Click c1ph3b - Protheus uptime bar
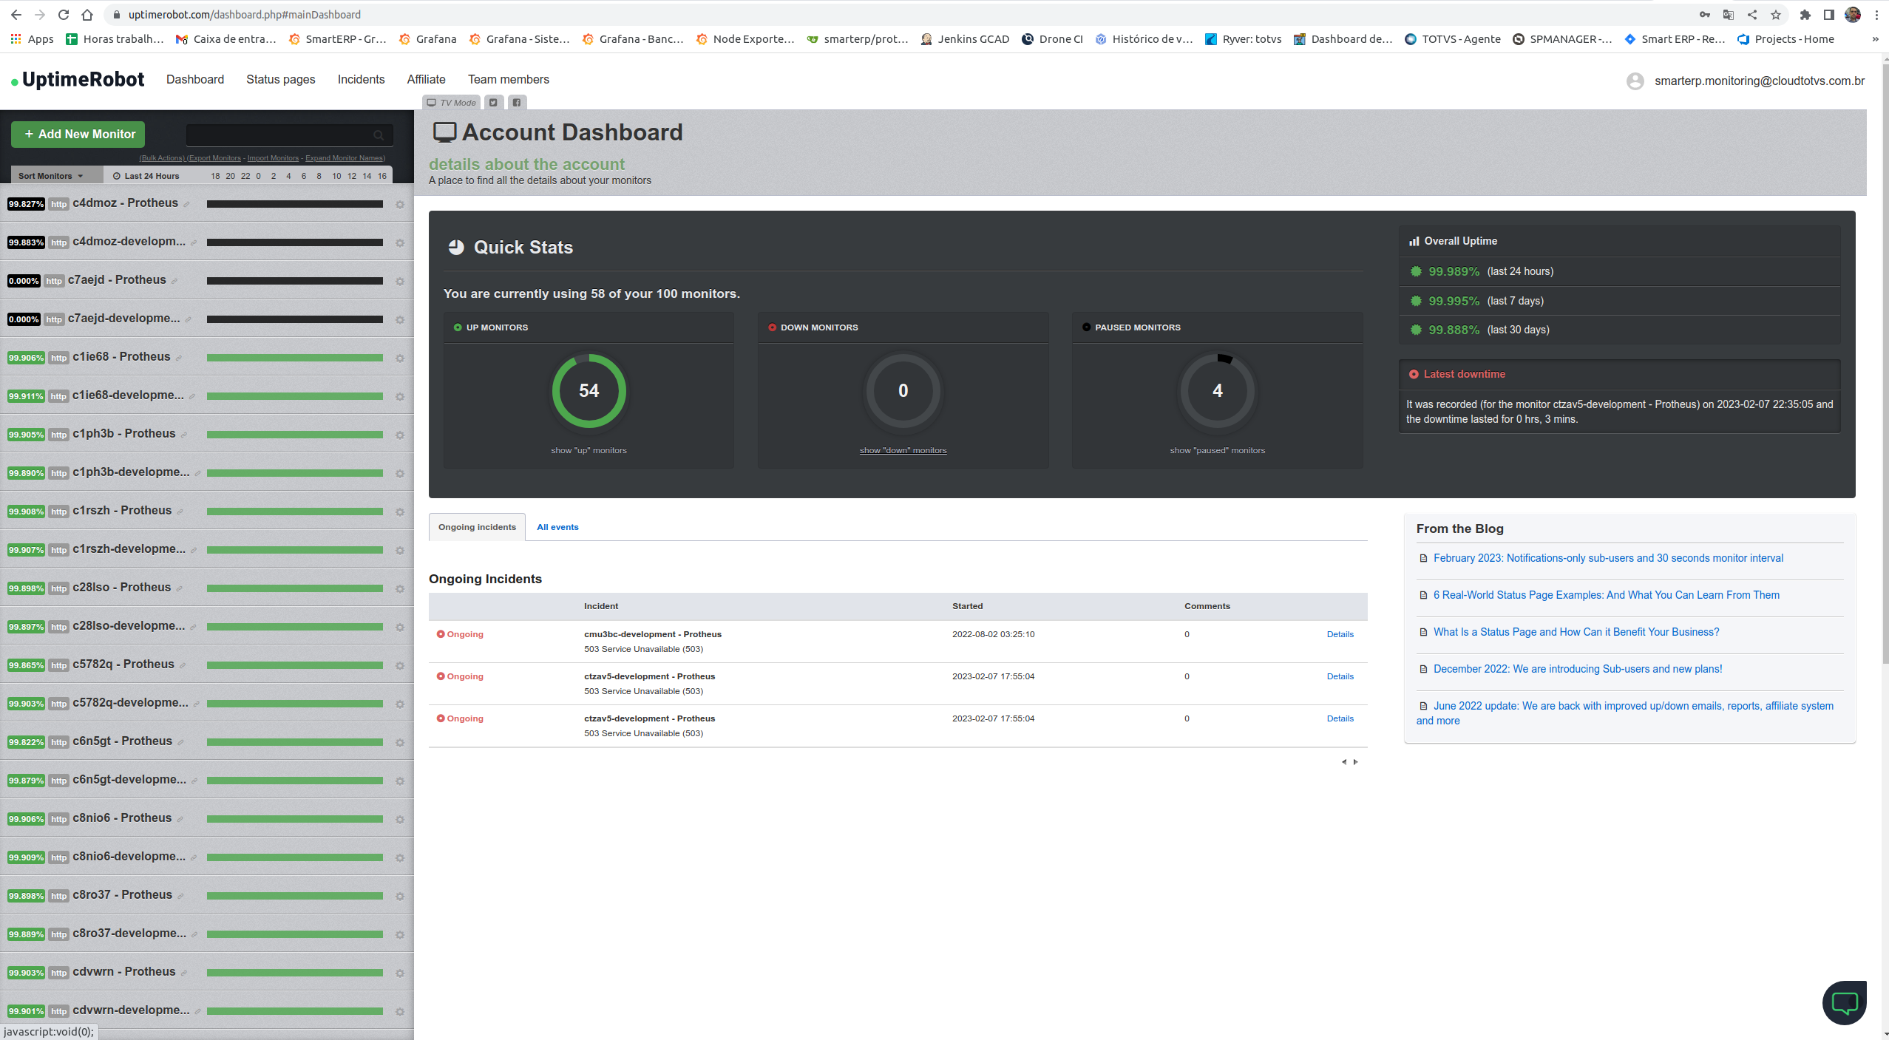This screenshot has height=1040, width=1889. tap(294, 435)
